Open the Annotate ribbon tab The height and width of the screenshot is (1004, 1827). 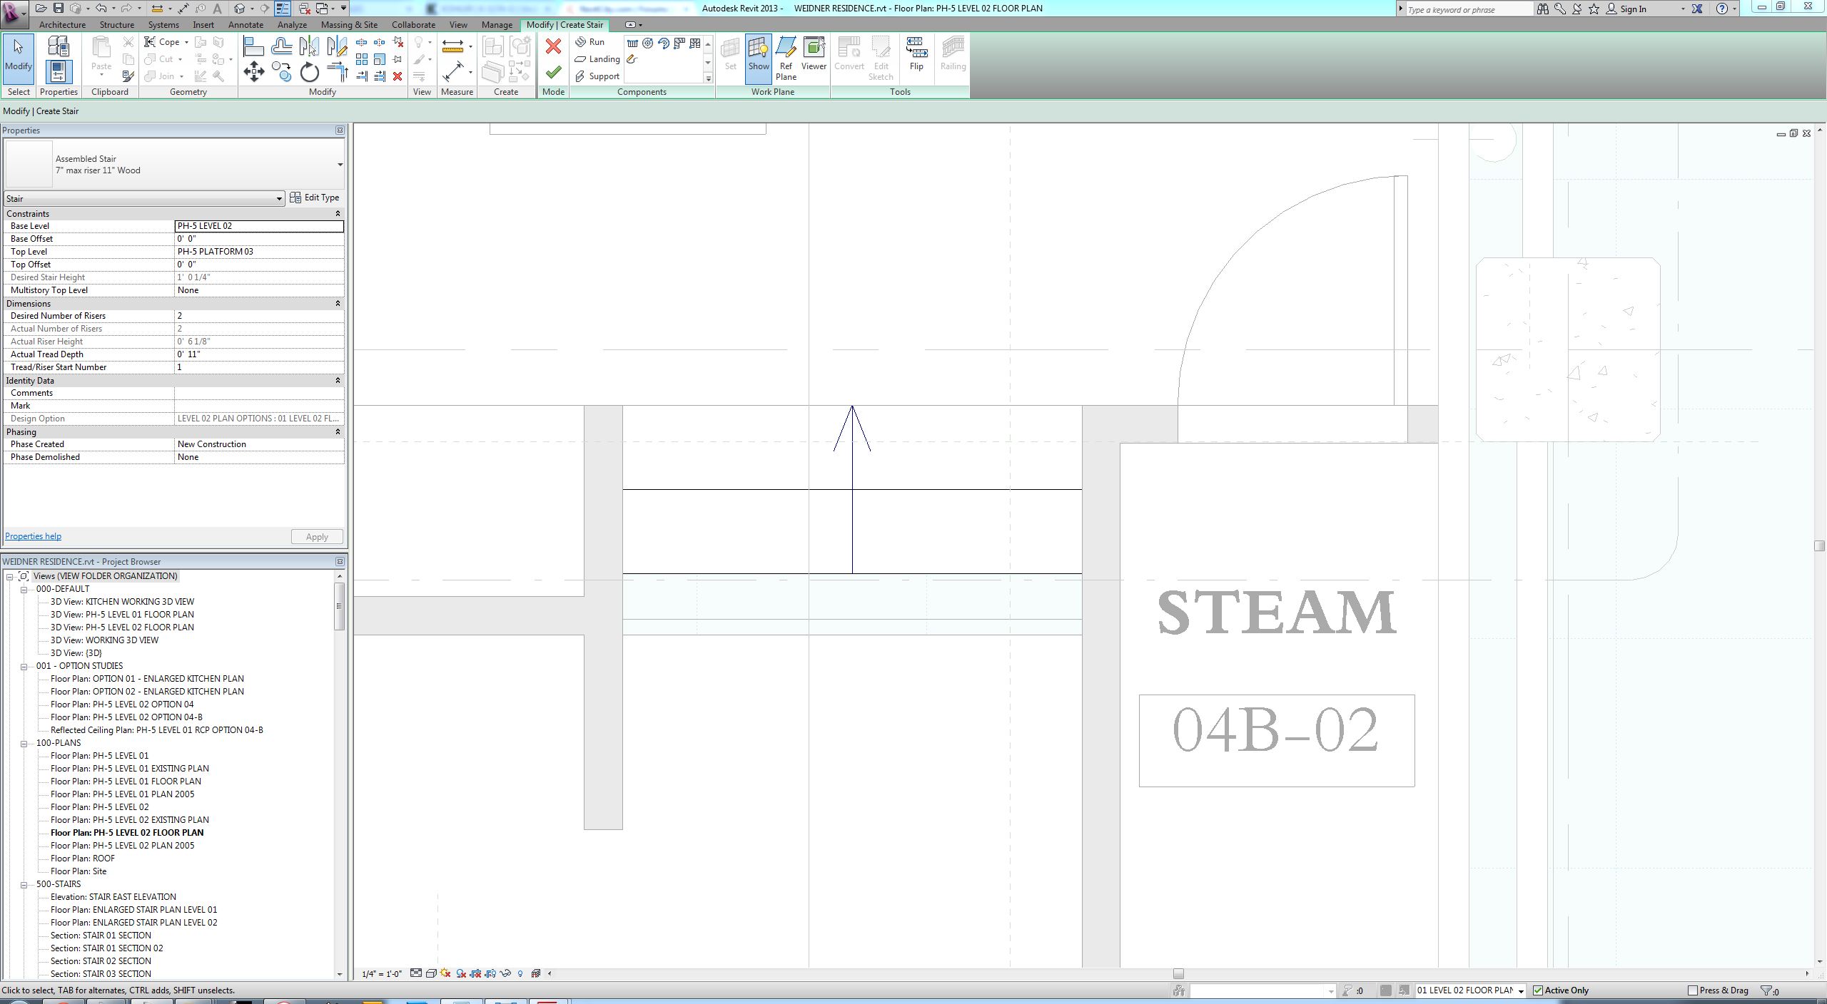[246, 24]
